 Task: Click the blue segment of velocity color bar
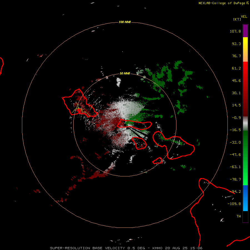click(245, 198)
